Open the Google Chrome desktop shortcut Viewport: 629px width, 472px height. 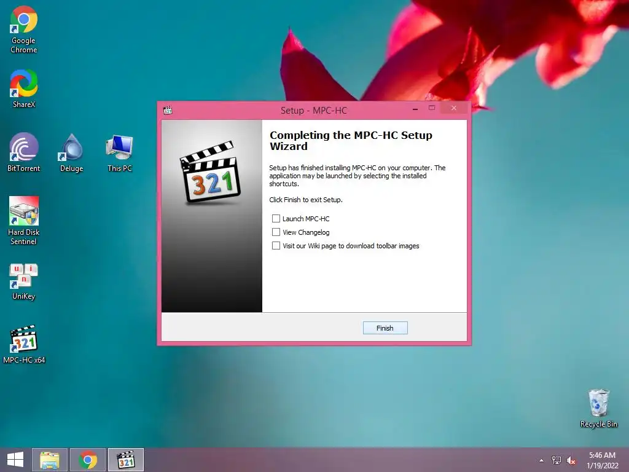pyautogui.click(x=24, y=29)
